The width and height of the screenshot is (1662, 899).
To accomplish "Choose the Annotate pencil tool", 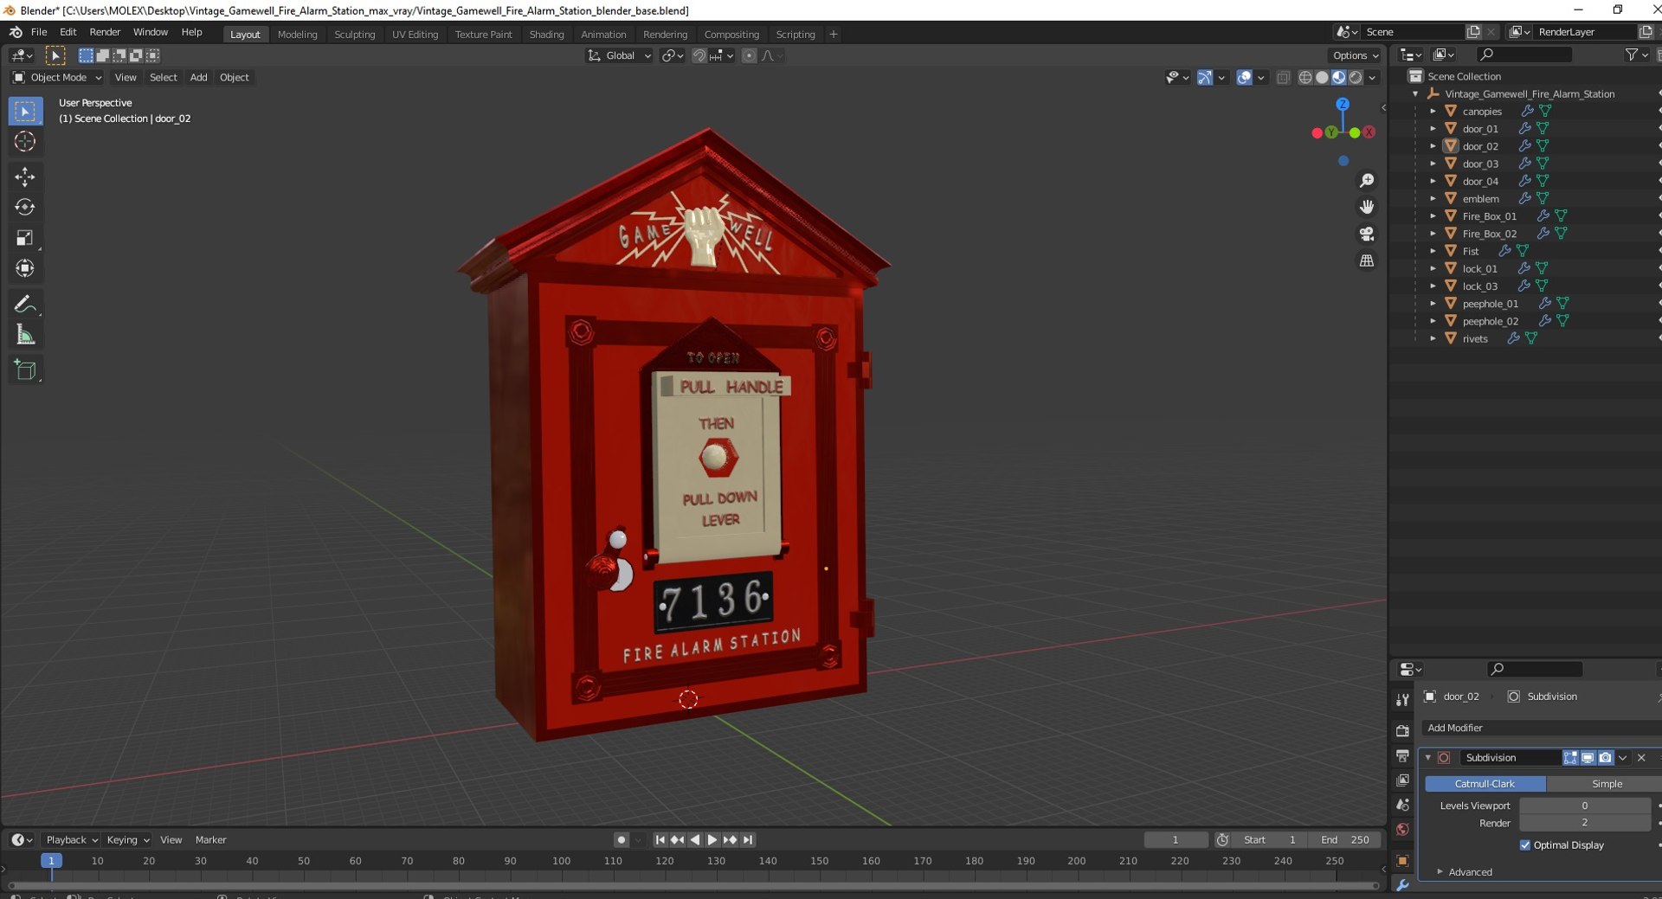I will point(25,304).
